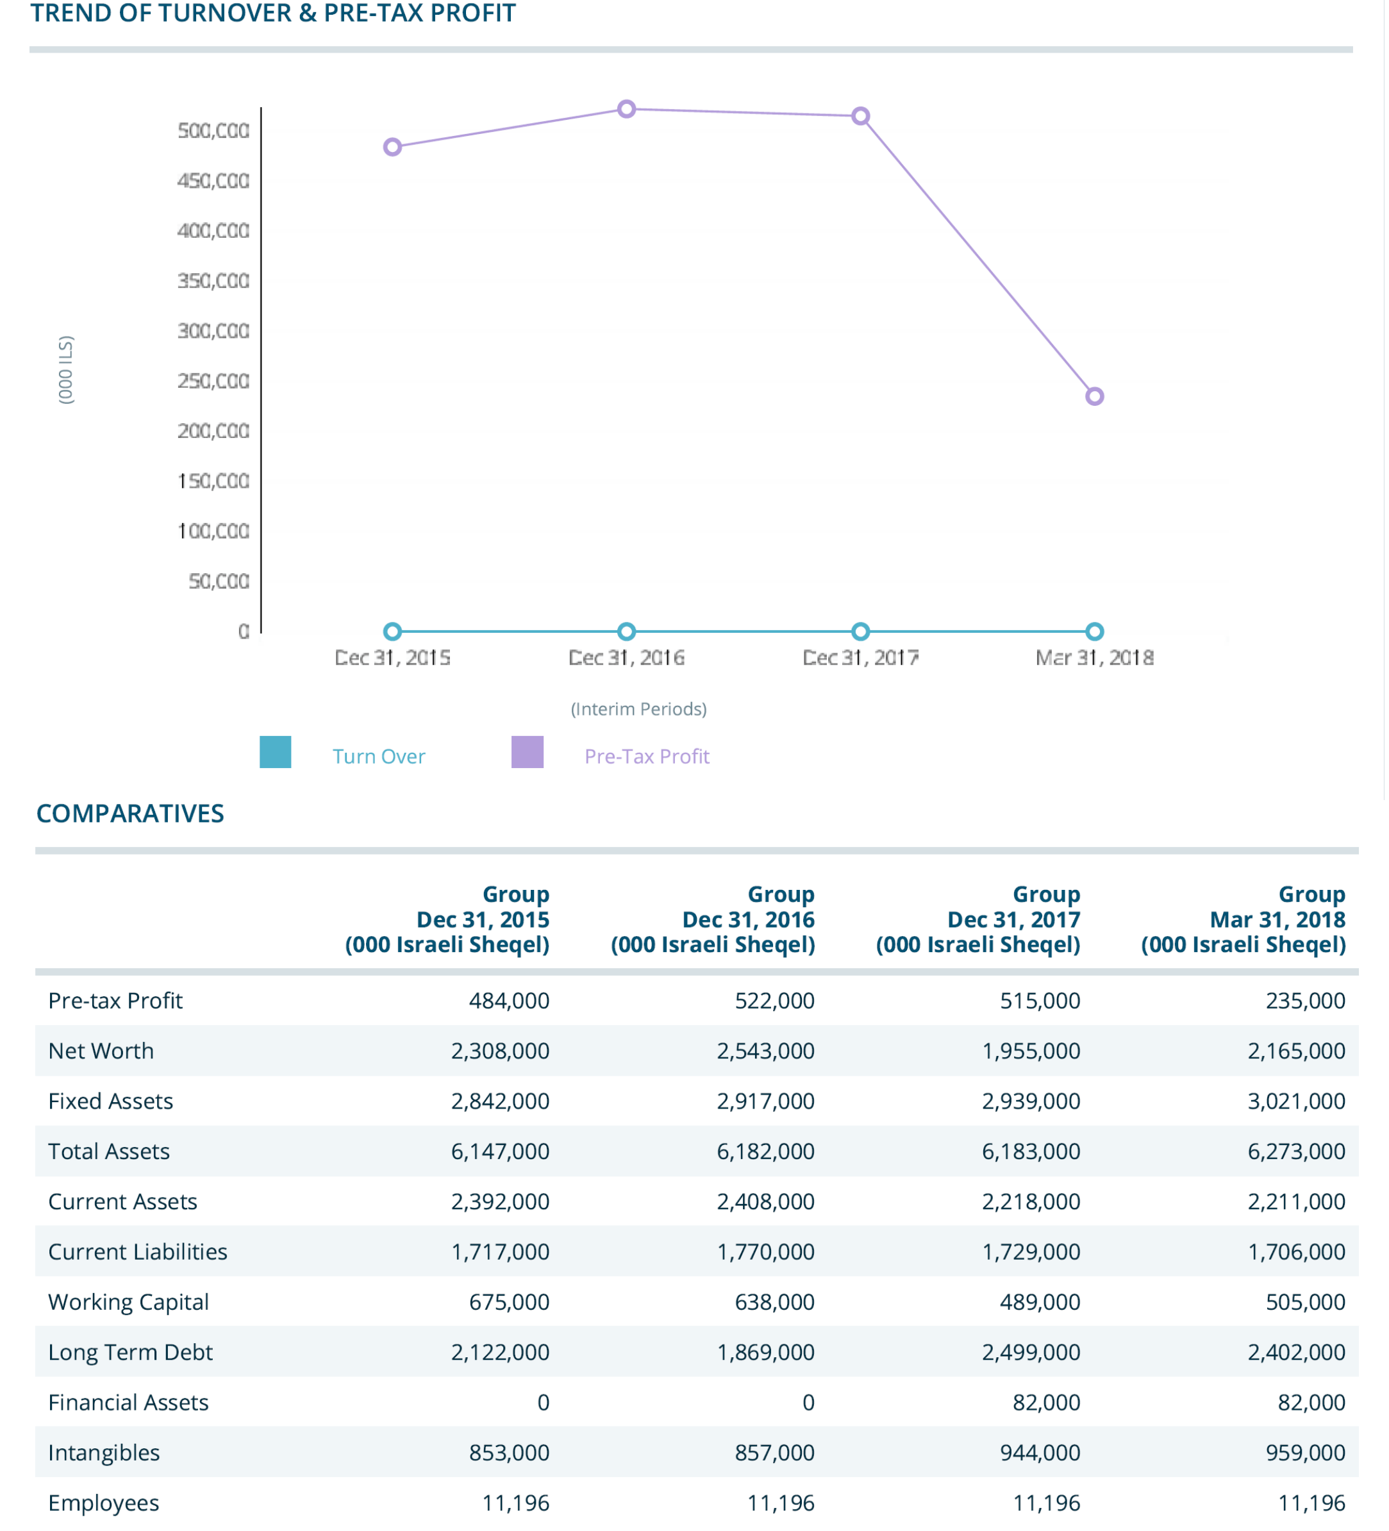Click the Long Term Debt value '2,499,000'
The width and height of the screenshot is (1389, 1531).
[x=1031, y=1353]
